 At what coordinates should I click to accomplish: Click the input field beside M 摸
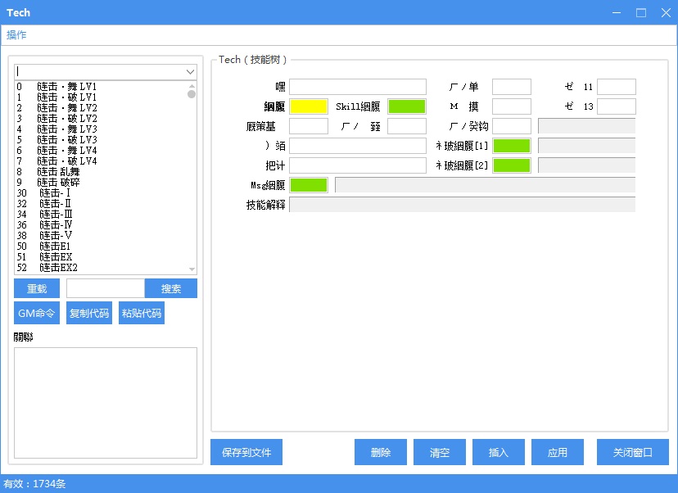point(512,106)
